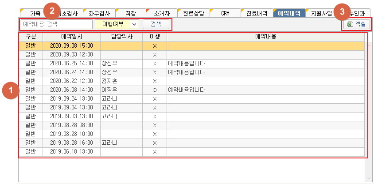Viewport: 374px width, 184px height.
Task: Click the X mark in the 2019.06.18 row
Action: [x=155, y=151]
